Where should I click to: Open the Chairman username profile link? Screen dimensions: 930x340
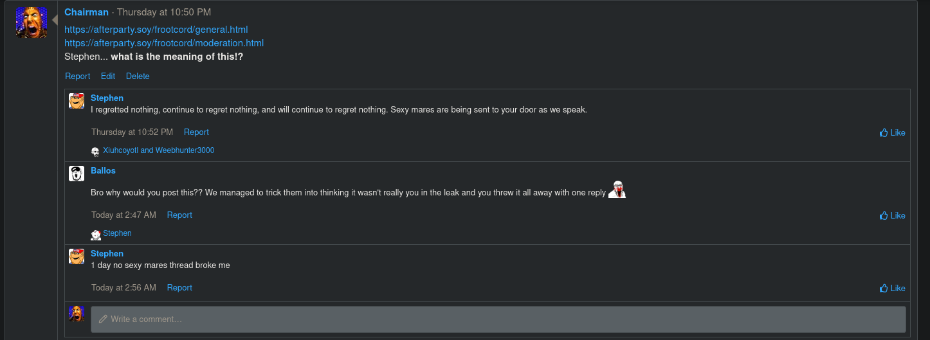click(86, 12)
